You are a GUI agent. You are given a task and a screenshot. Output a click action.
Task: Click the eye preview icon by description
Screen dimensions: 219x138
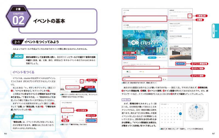[x=166, y=79]
